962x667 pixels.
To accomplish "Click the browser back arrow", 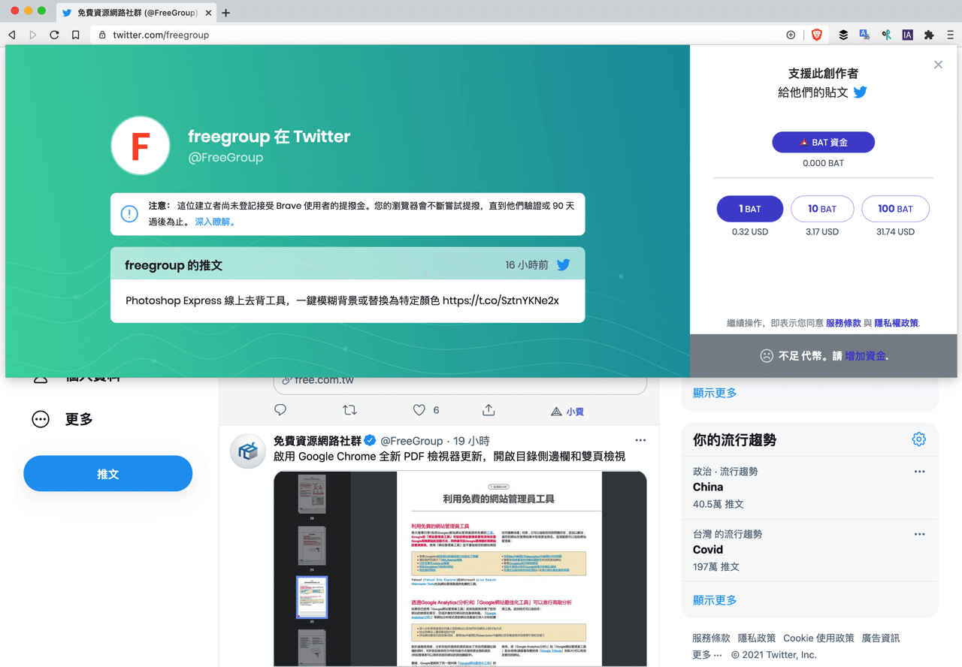I will [12, 35].
